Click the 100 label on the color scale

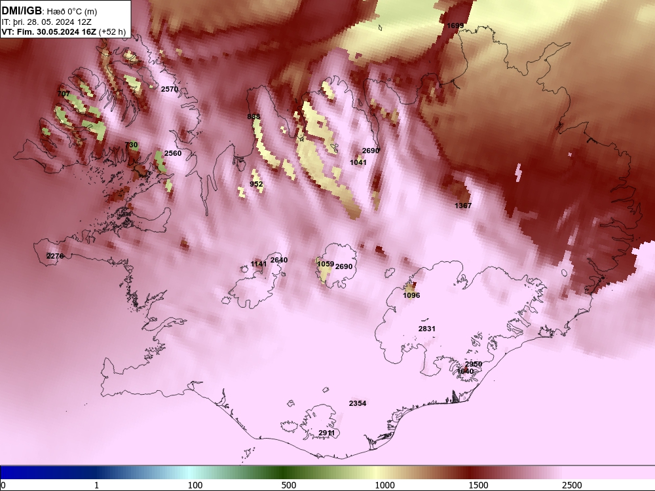pos(195,485)
